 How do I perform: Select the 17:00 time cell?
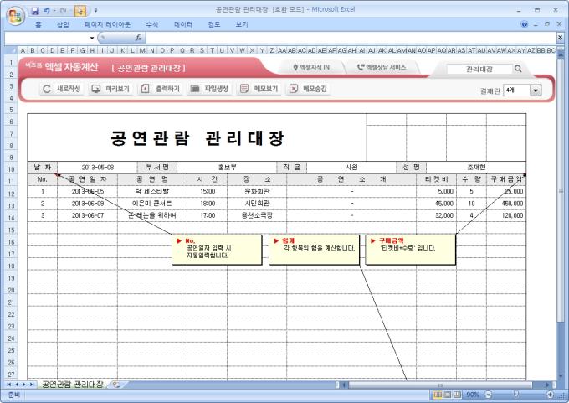(x=208, y=215)
